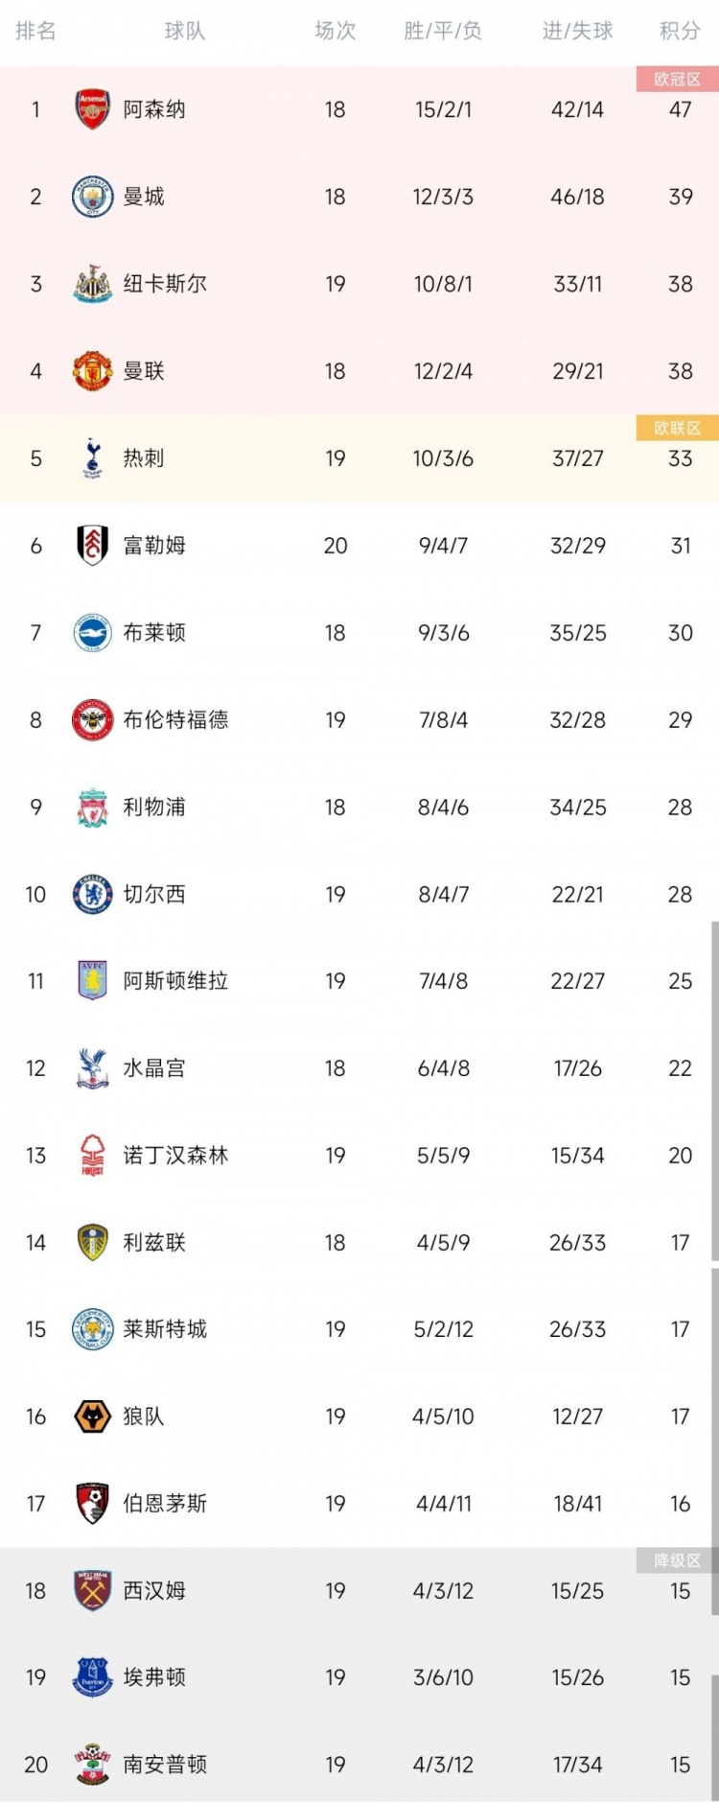The width and height of the screenshot is (719, 1803).
Task: Select the Chelsea club badge
Action: click(93, 895)
